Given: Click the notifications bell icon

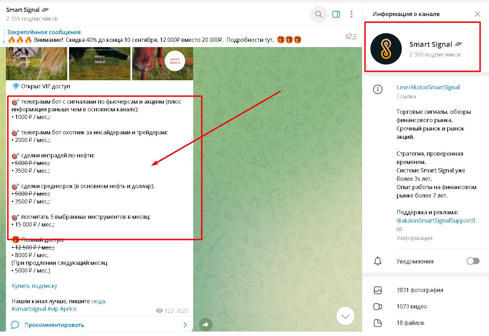Looking at the screenshot, I should click(378, 261).
